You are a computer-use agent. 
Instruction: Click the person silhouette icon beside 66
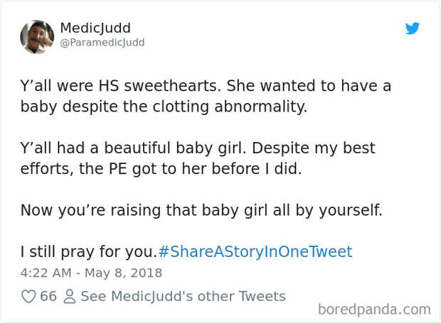[x=70, y=296]
